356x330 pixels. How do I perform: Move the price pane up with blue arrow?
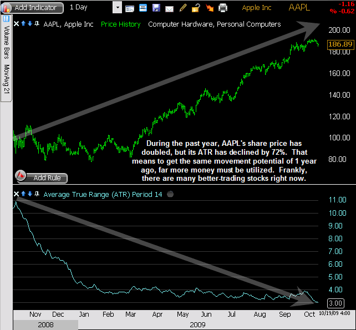tap(23, 23)
